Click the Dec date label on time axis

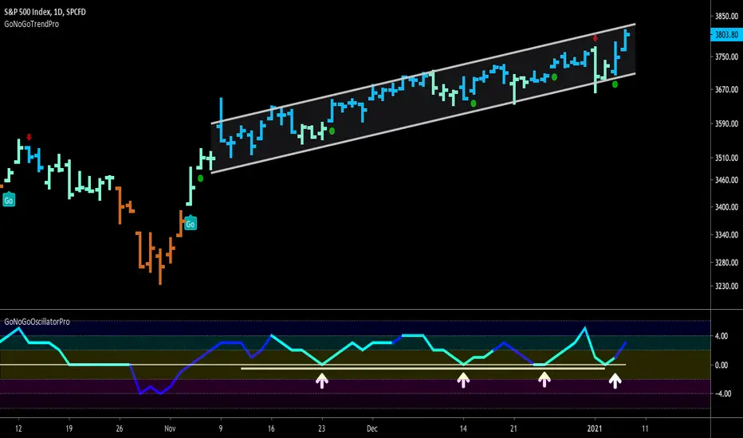[x=372, y=428]
